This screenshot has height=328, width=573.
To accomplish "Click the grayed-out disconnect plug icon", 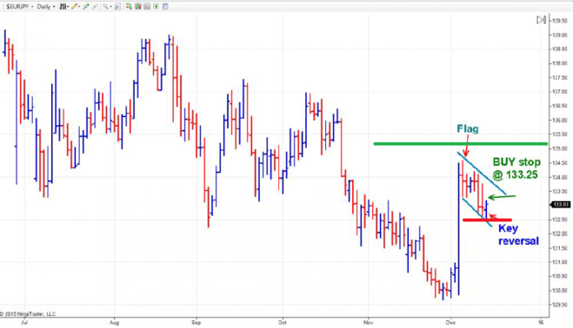I will (x=95, y=7).
